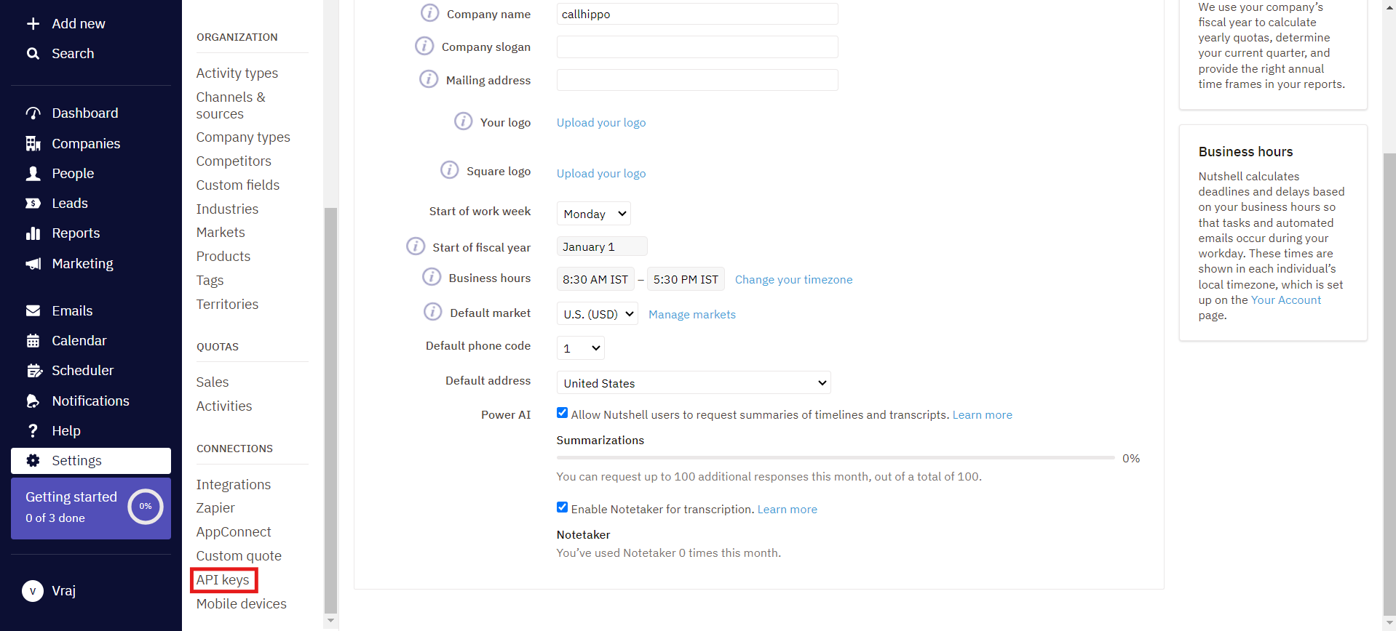Open Mobile devices settings
Screen dimensions: 1396x631
coord(242,604)
